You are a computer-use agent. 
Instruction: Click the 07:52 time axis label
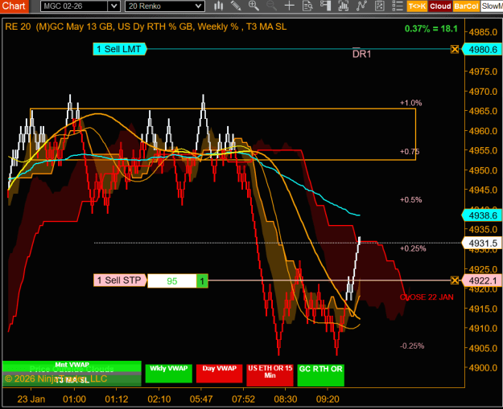tap(244, 399)
